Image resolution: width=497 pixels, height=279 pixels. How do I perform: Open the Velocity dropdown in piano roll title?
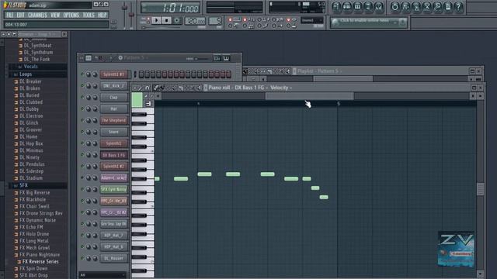[281, 88]
